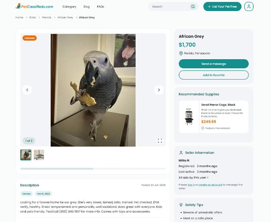Viewport: 271px width, 222px height.
Task: Open the Category menu
Action: [x=69, y=7]
